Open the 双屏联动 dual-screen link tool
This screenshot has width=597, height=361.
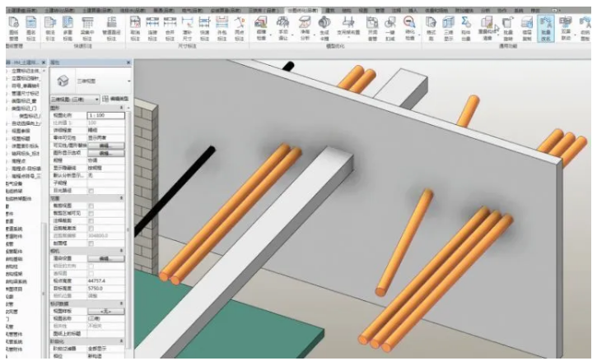tap(566, 29)
